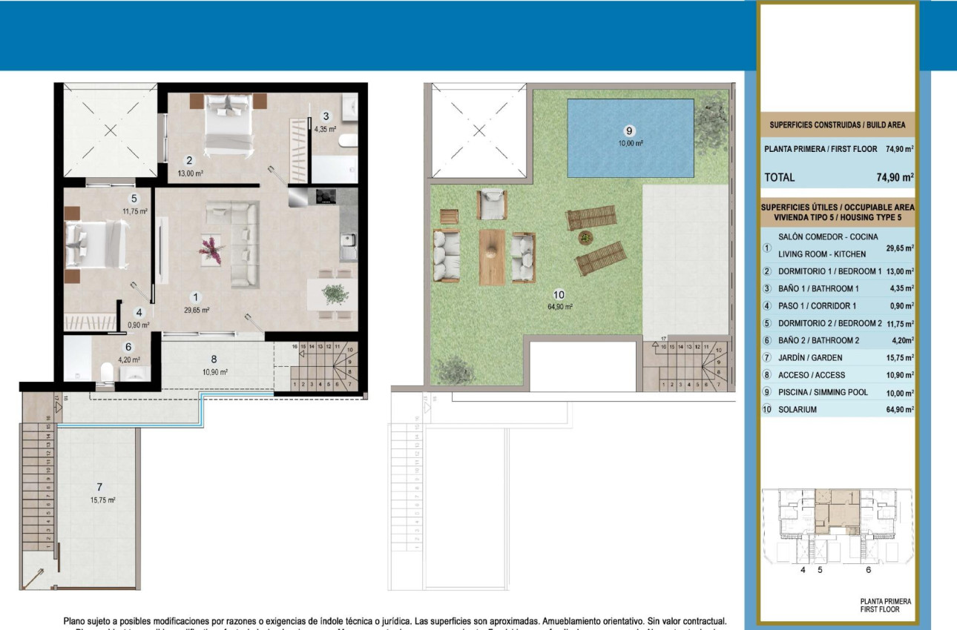The width and height of the screenshot is (957, 630).
Task: Click '29,65 m²' value in the legend
Action: [x=900, y=248]
